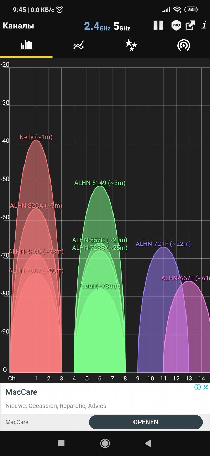Open the share/export icon
210x456 pixels.
pyautogui.click(x=190, y=25)
